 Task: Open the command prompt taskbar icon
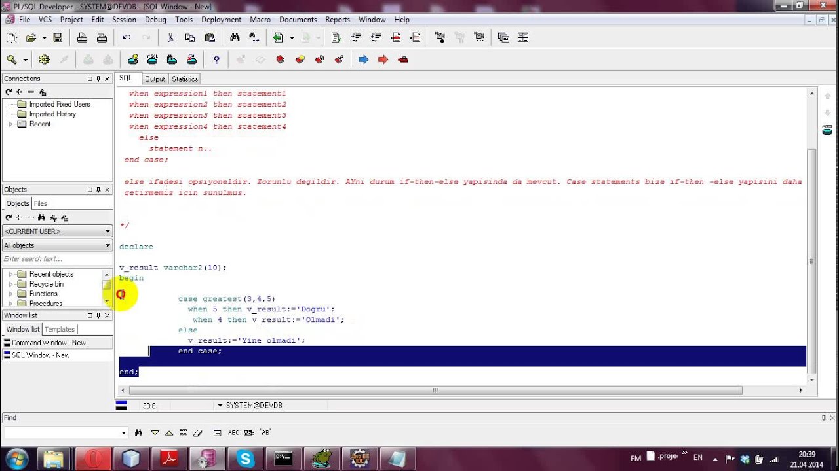(283, 459)
